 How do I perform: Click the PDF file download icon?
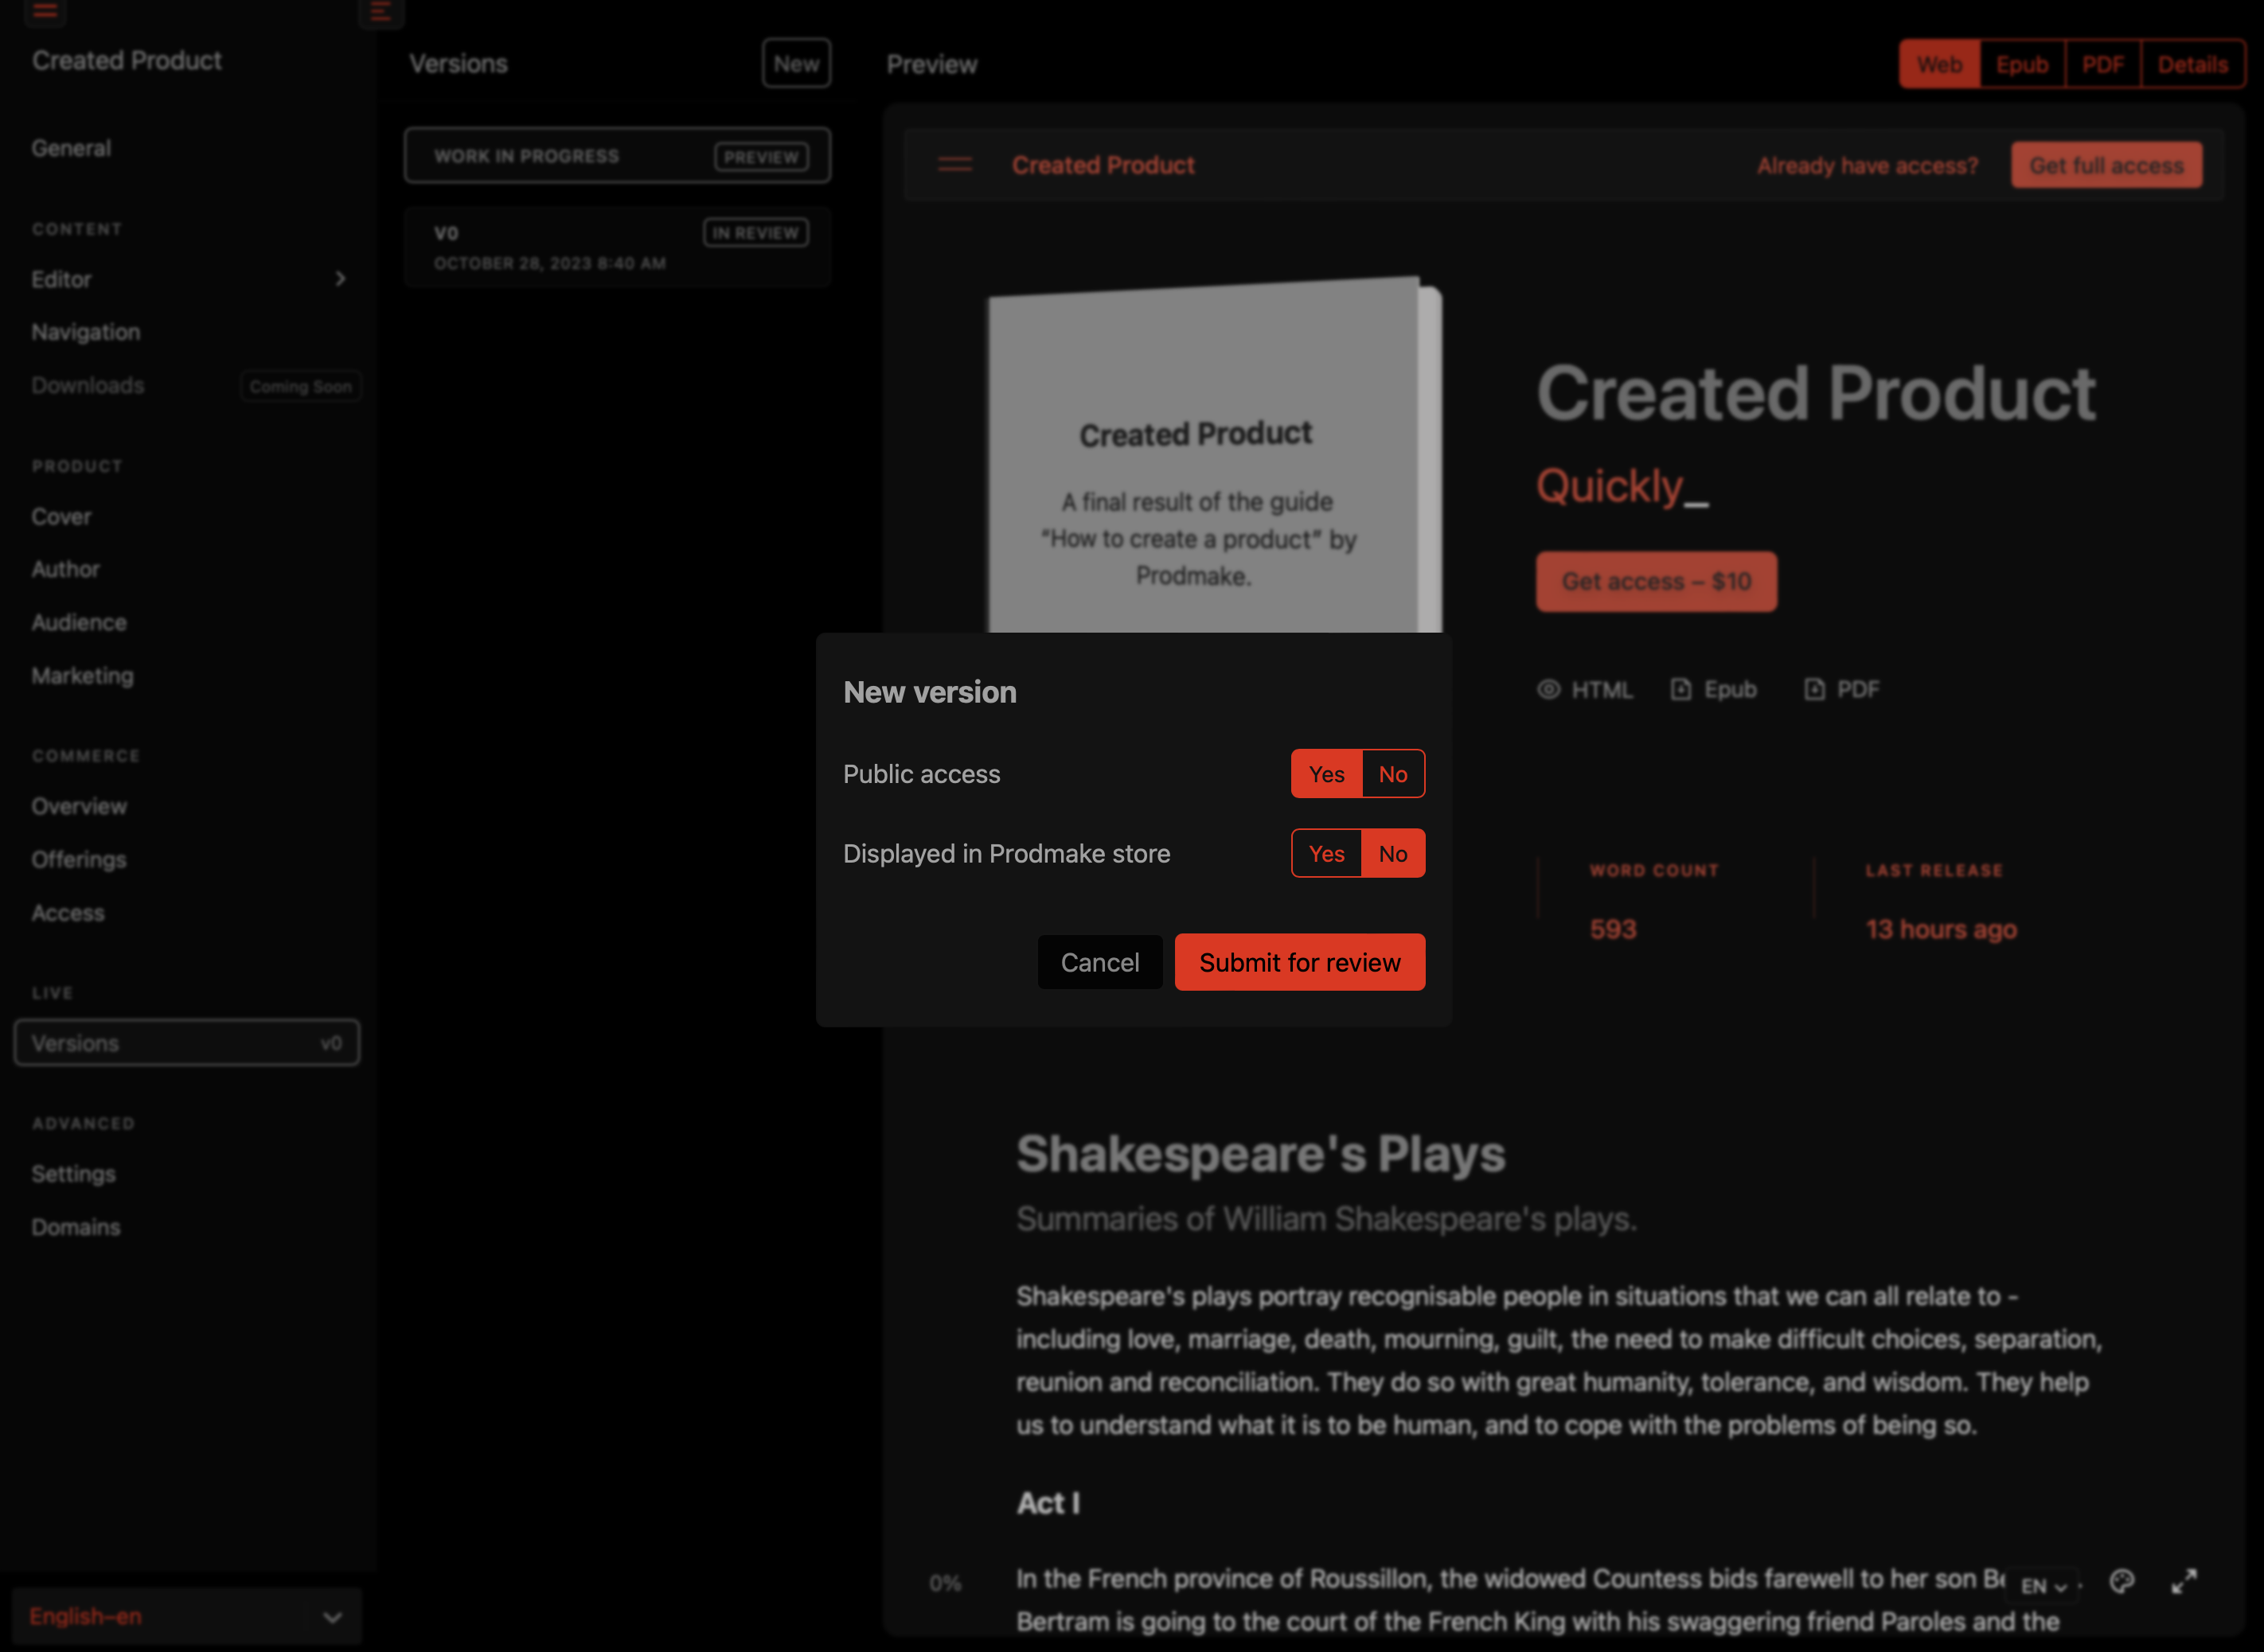coord(1813,689)
